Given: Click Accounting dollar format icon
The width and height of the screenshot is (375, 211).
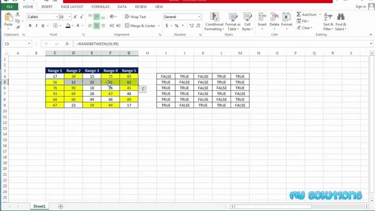Looking at the screenshot, I should pos(166,26).
